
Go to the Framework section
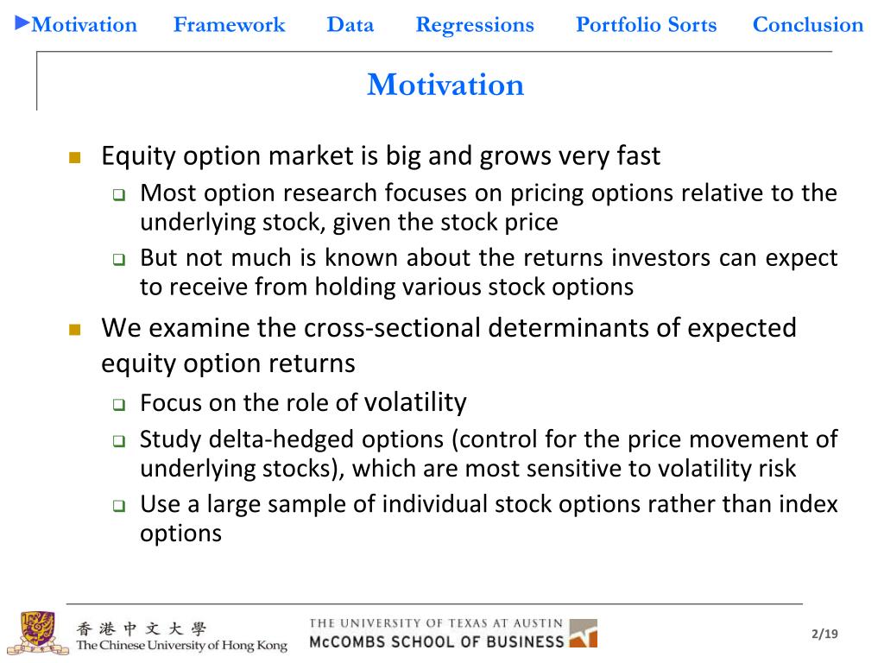tap(229, 25)
